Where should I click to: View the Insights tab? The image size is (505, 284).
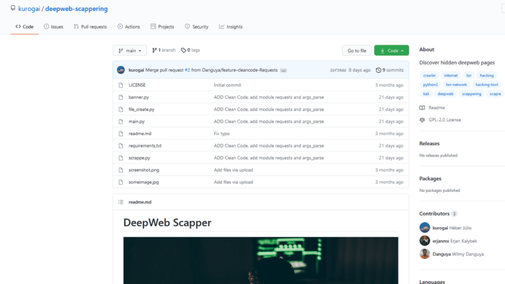tap(231, 27)
